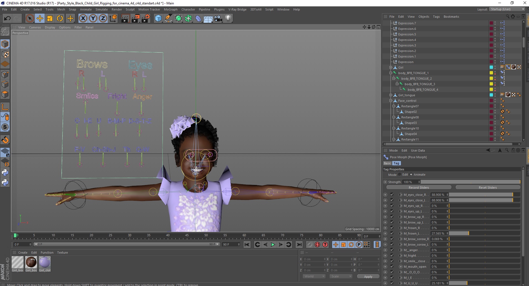The image size is (529, 286).
Task: Collapse Face_control node
Action: (391, 101)
